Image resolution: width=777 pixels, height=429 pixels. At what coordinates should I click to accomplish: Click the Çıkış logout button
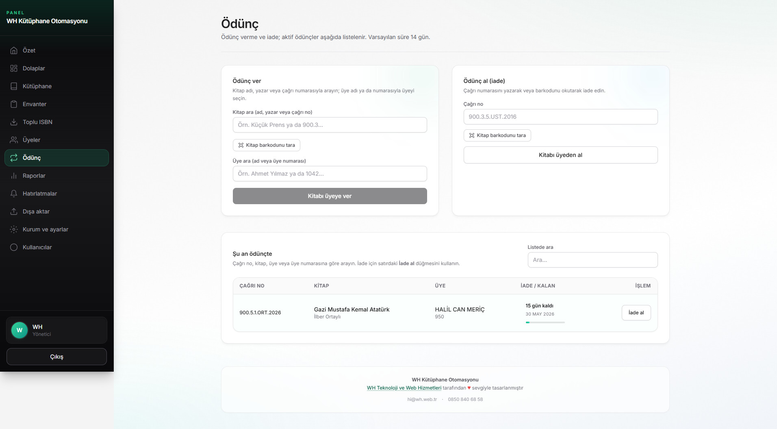[x=56, y=357]
